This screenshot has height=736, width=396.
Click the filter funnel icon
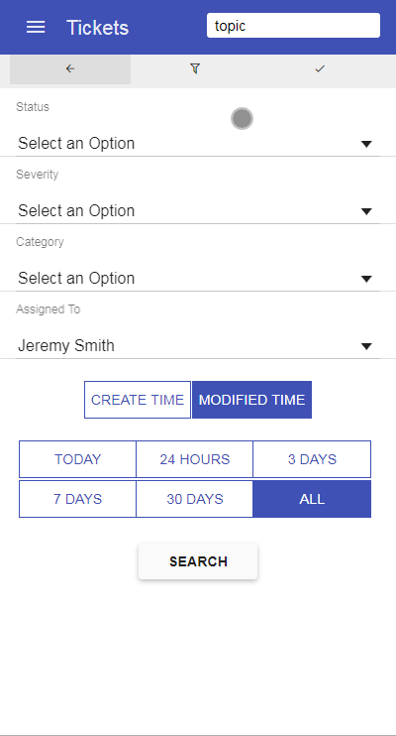tap(195, 69)
